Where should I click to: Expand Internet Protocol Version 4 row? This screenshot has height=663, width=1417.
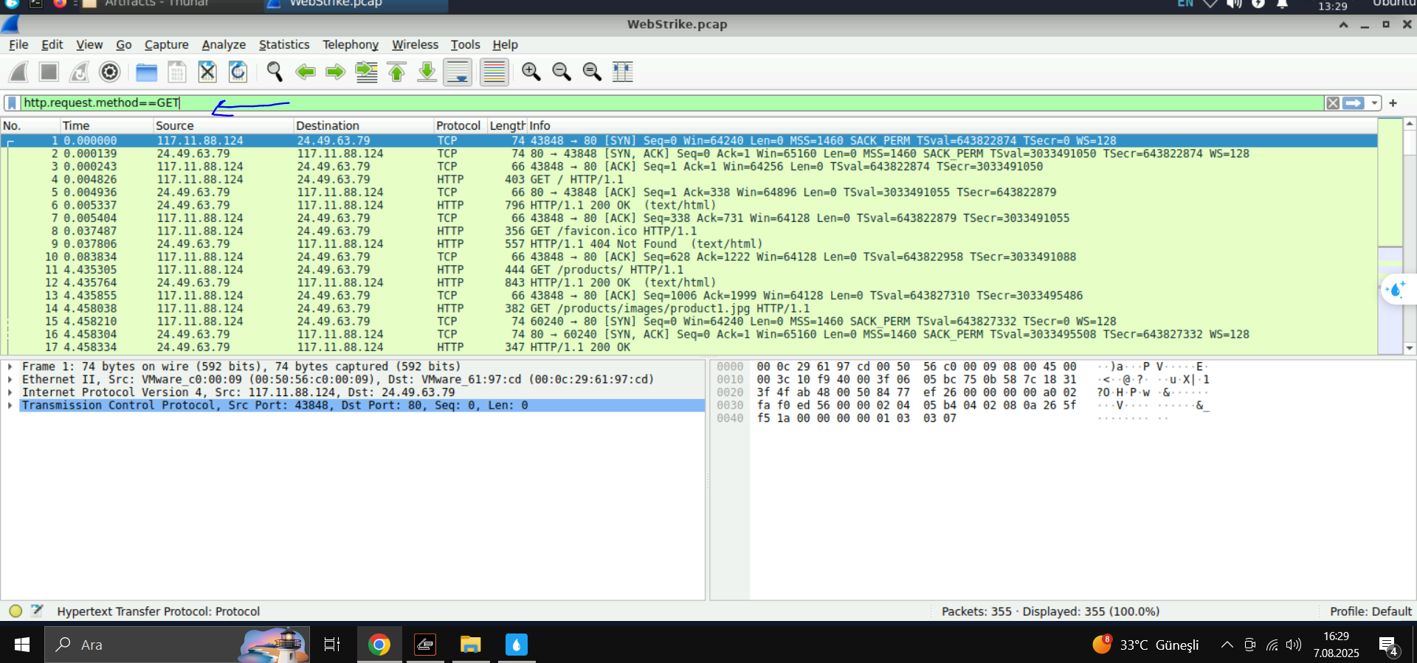click(x=10, y=392)
